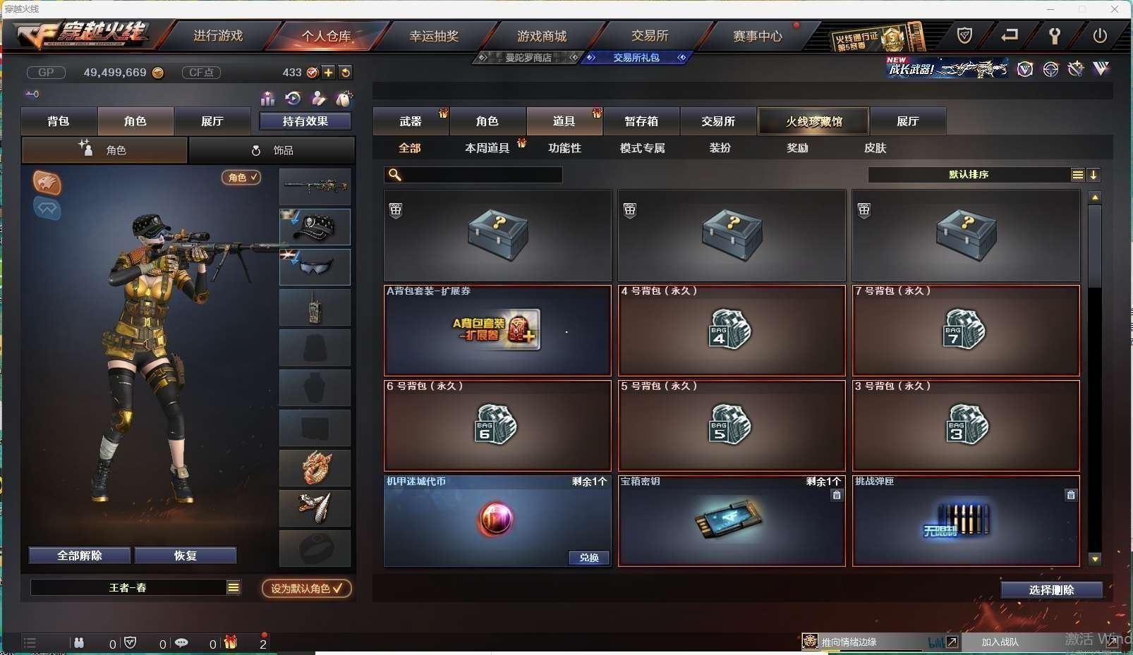
Task: Expand the 王者-春 character list menu
Action: click(234, 587)
